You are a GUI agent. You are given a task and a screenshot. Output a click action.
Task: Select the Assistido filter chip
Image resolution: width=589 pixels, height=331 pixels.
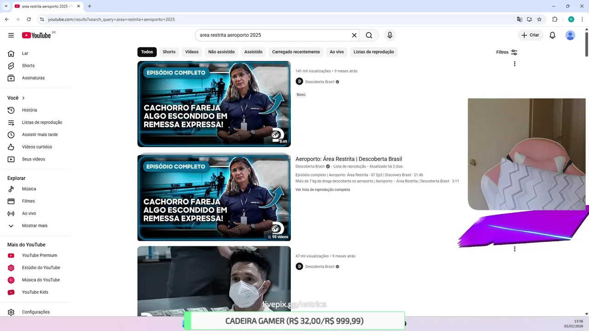click(x=253, y=52)
